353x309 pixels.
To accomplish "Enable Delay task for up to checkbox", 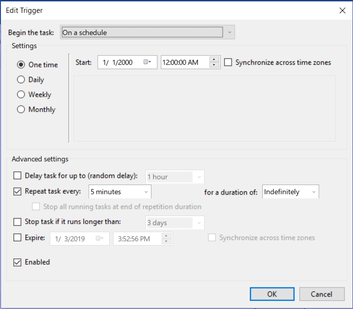I will click(x=18, y=176).
